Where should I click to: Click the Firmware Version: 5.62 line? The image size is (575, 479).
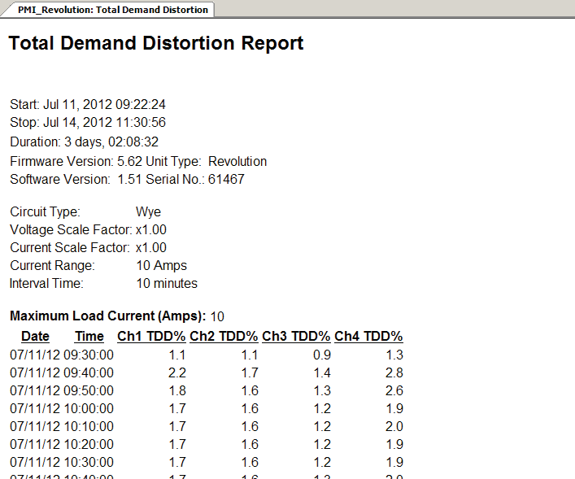coord(138,161)
